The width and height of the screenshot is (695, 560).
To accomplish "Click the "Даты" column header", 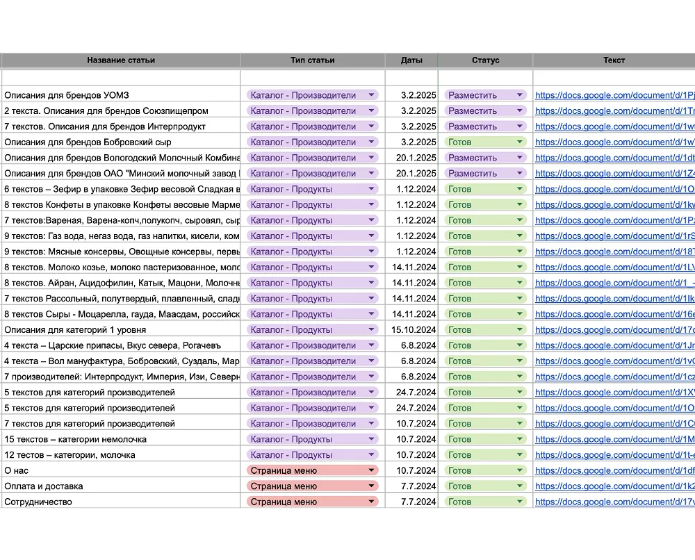I will click(x=411, y=60).
